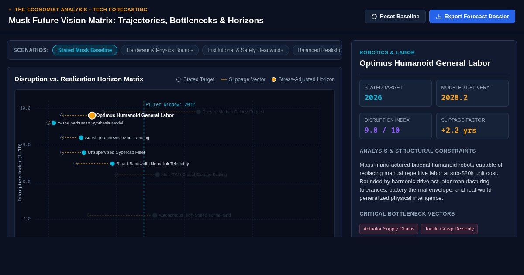Click the Tunnel Grid stated target dashed marker
Viewport: 524px width, 275px height.
pos(90,215)
